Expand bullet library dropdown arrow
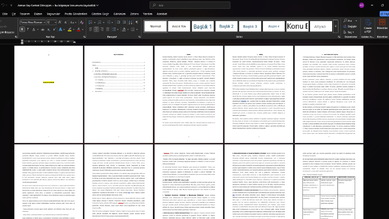Viewport: 389px width, 219px height. click(95, 23)
